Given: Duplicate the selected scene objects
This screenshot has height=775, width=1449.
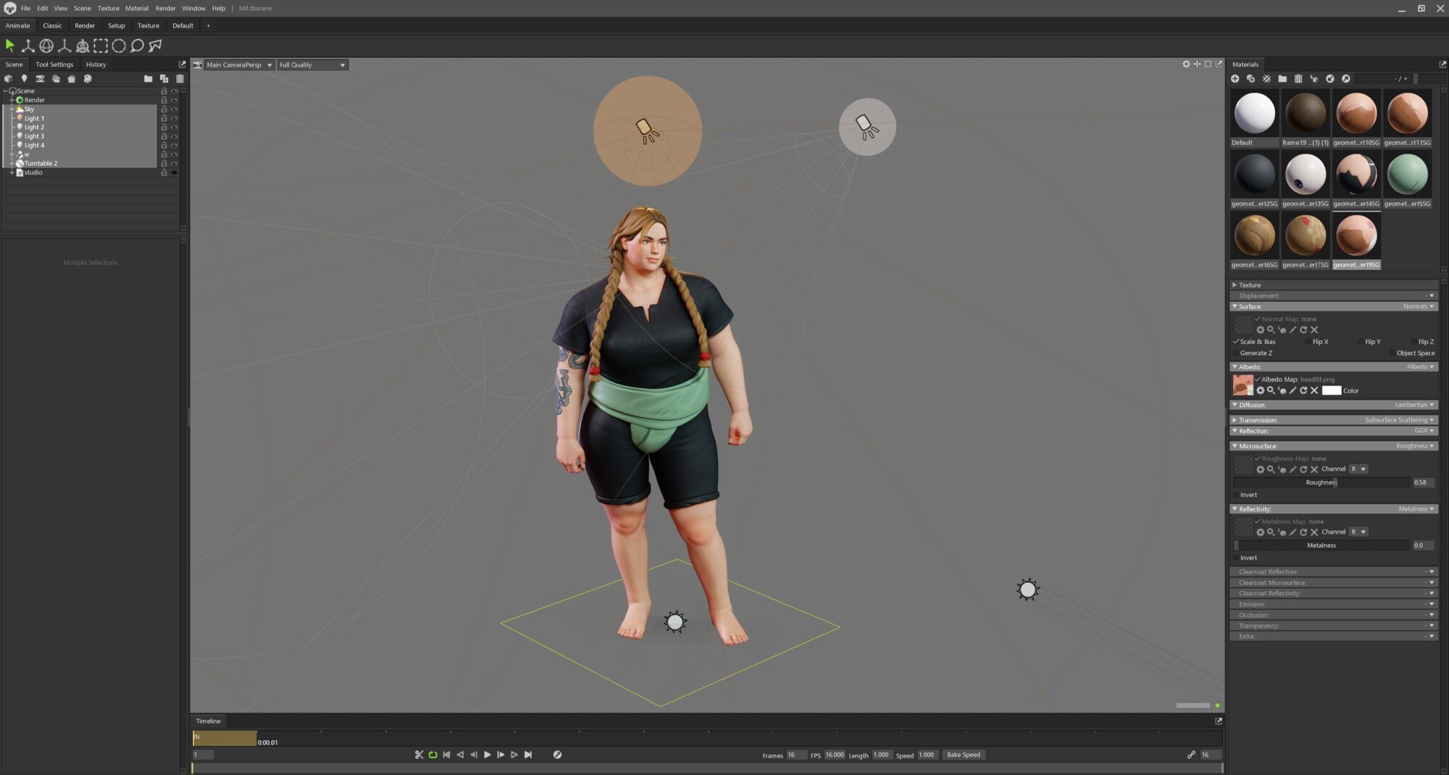Looking at the screenshot, I should (164, 78).
